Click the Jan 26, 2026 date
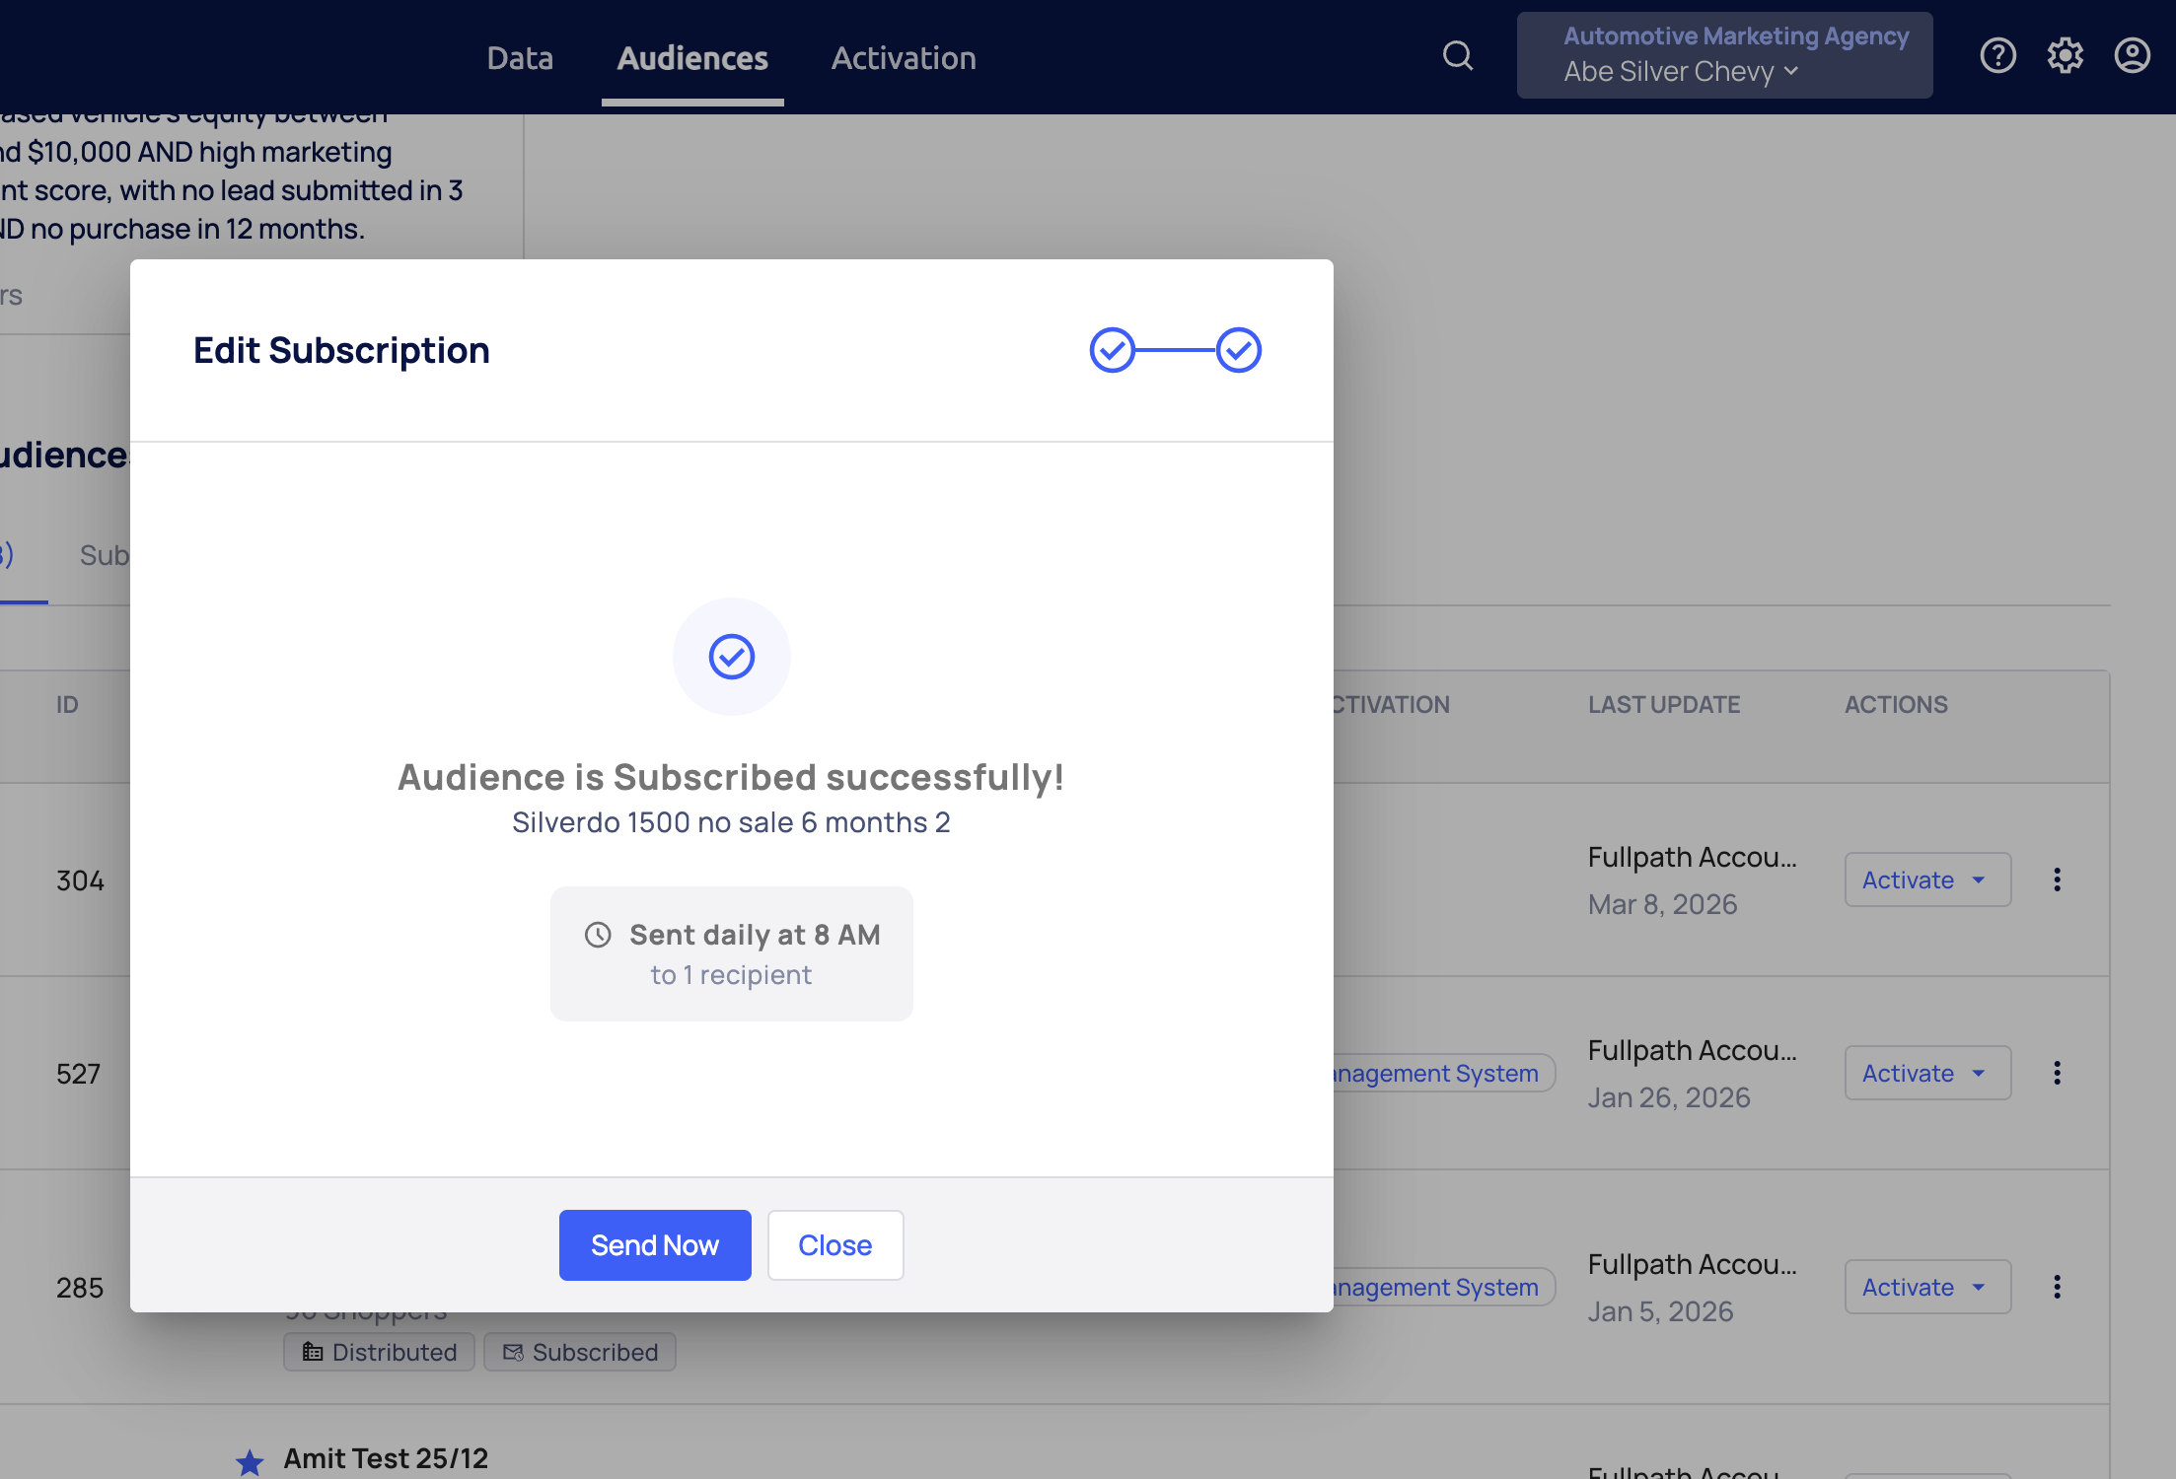 pyautogui.click(x=1669, y=1097)
